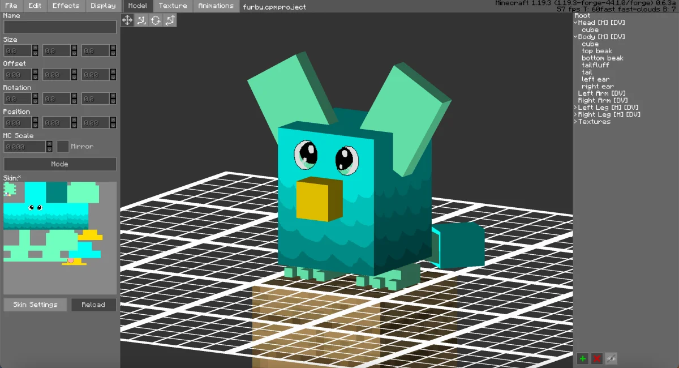Open the File menu
Viewport: 679px width, 368px height.
point(11,6)
